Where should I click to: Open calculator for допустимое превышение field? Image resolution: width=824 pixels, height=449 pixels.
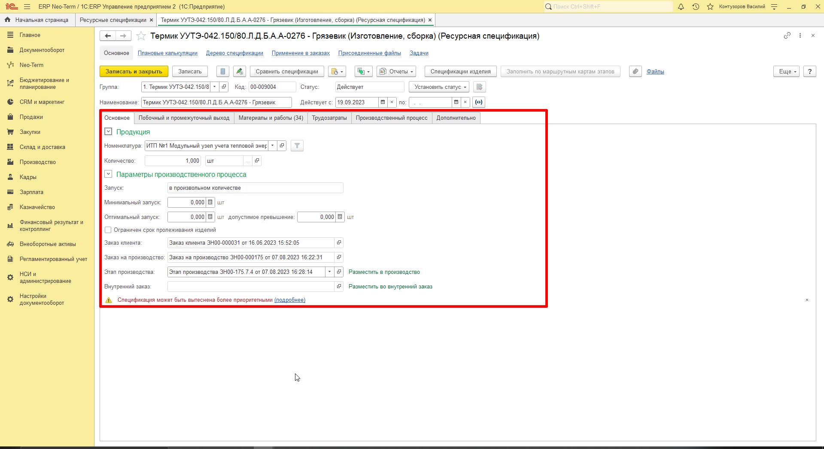pyautogui.click(x=340, y=217)
